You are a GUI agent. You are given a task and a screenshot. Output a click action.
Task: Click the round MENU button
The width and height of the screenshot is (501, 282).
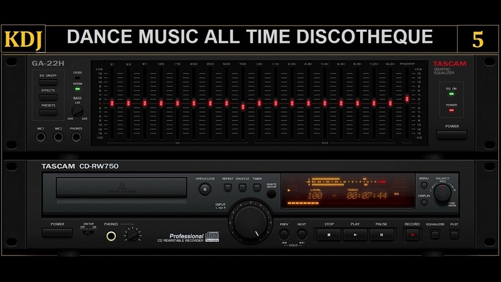424,185
